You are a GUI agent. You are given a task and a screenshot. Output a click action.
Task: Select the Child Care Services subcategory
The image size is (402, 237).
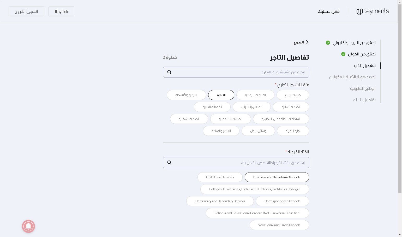[220, 177]
